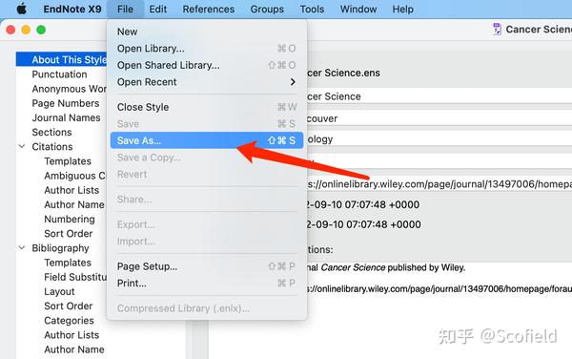Select Field Substitutions in sidebar
The image size is (572, 359).
[75, 277]
